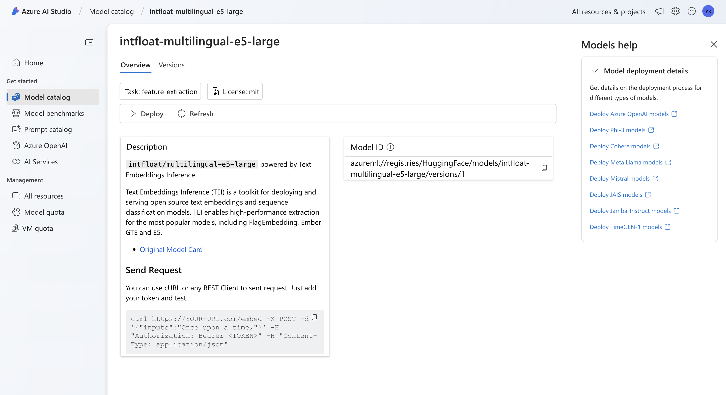
Task: Click external-link icon beside Deploy TimeGEN-1 models
Action: pyautogui.click(x=668, y=227)
